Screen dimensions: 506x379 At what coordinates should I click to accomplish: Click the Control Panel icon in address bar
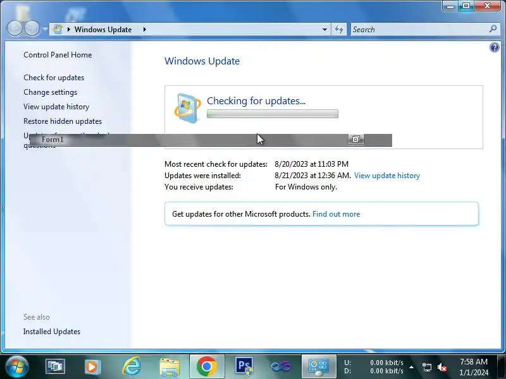click(58, 29)
